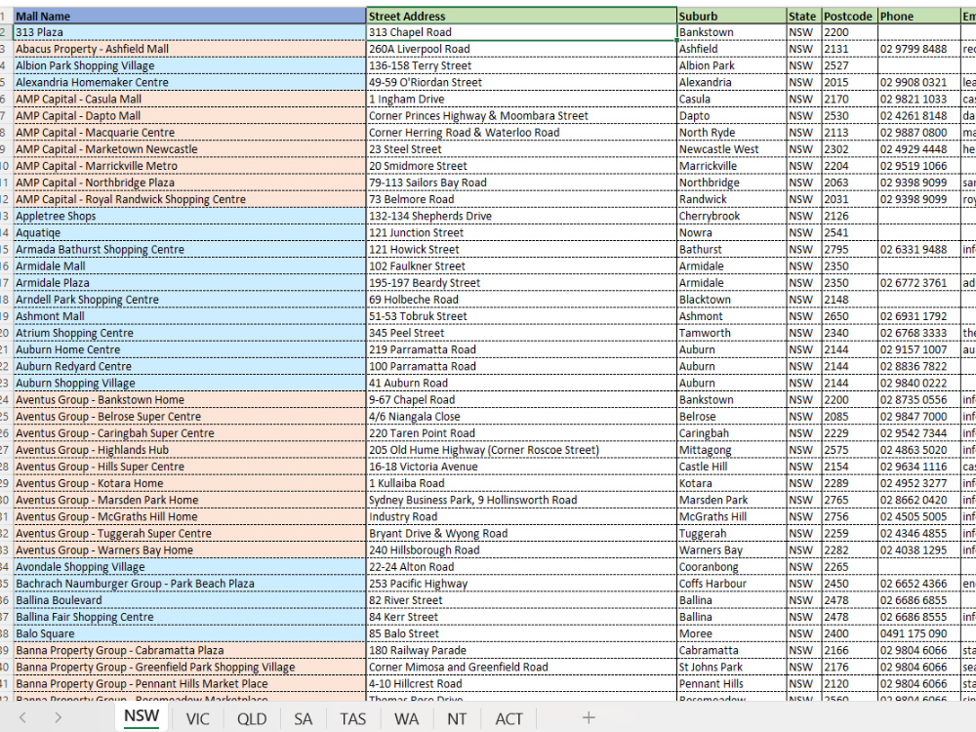Click the 'Caringbah' suburb cell
Screen dimensions: 976x732
click(x=731, y=433)
